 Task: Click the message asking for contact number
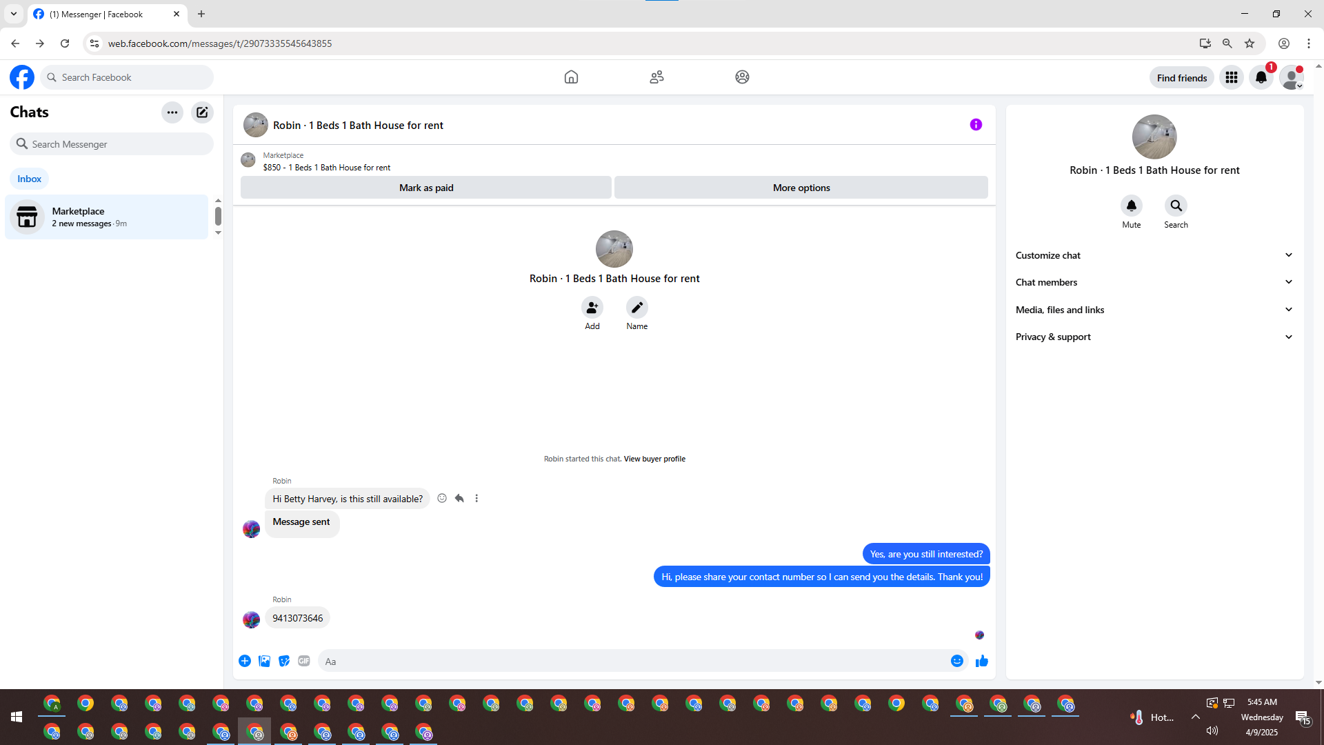point(822,577)
